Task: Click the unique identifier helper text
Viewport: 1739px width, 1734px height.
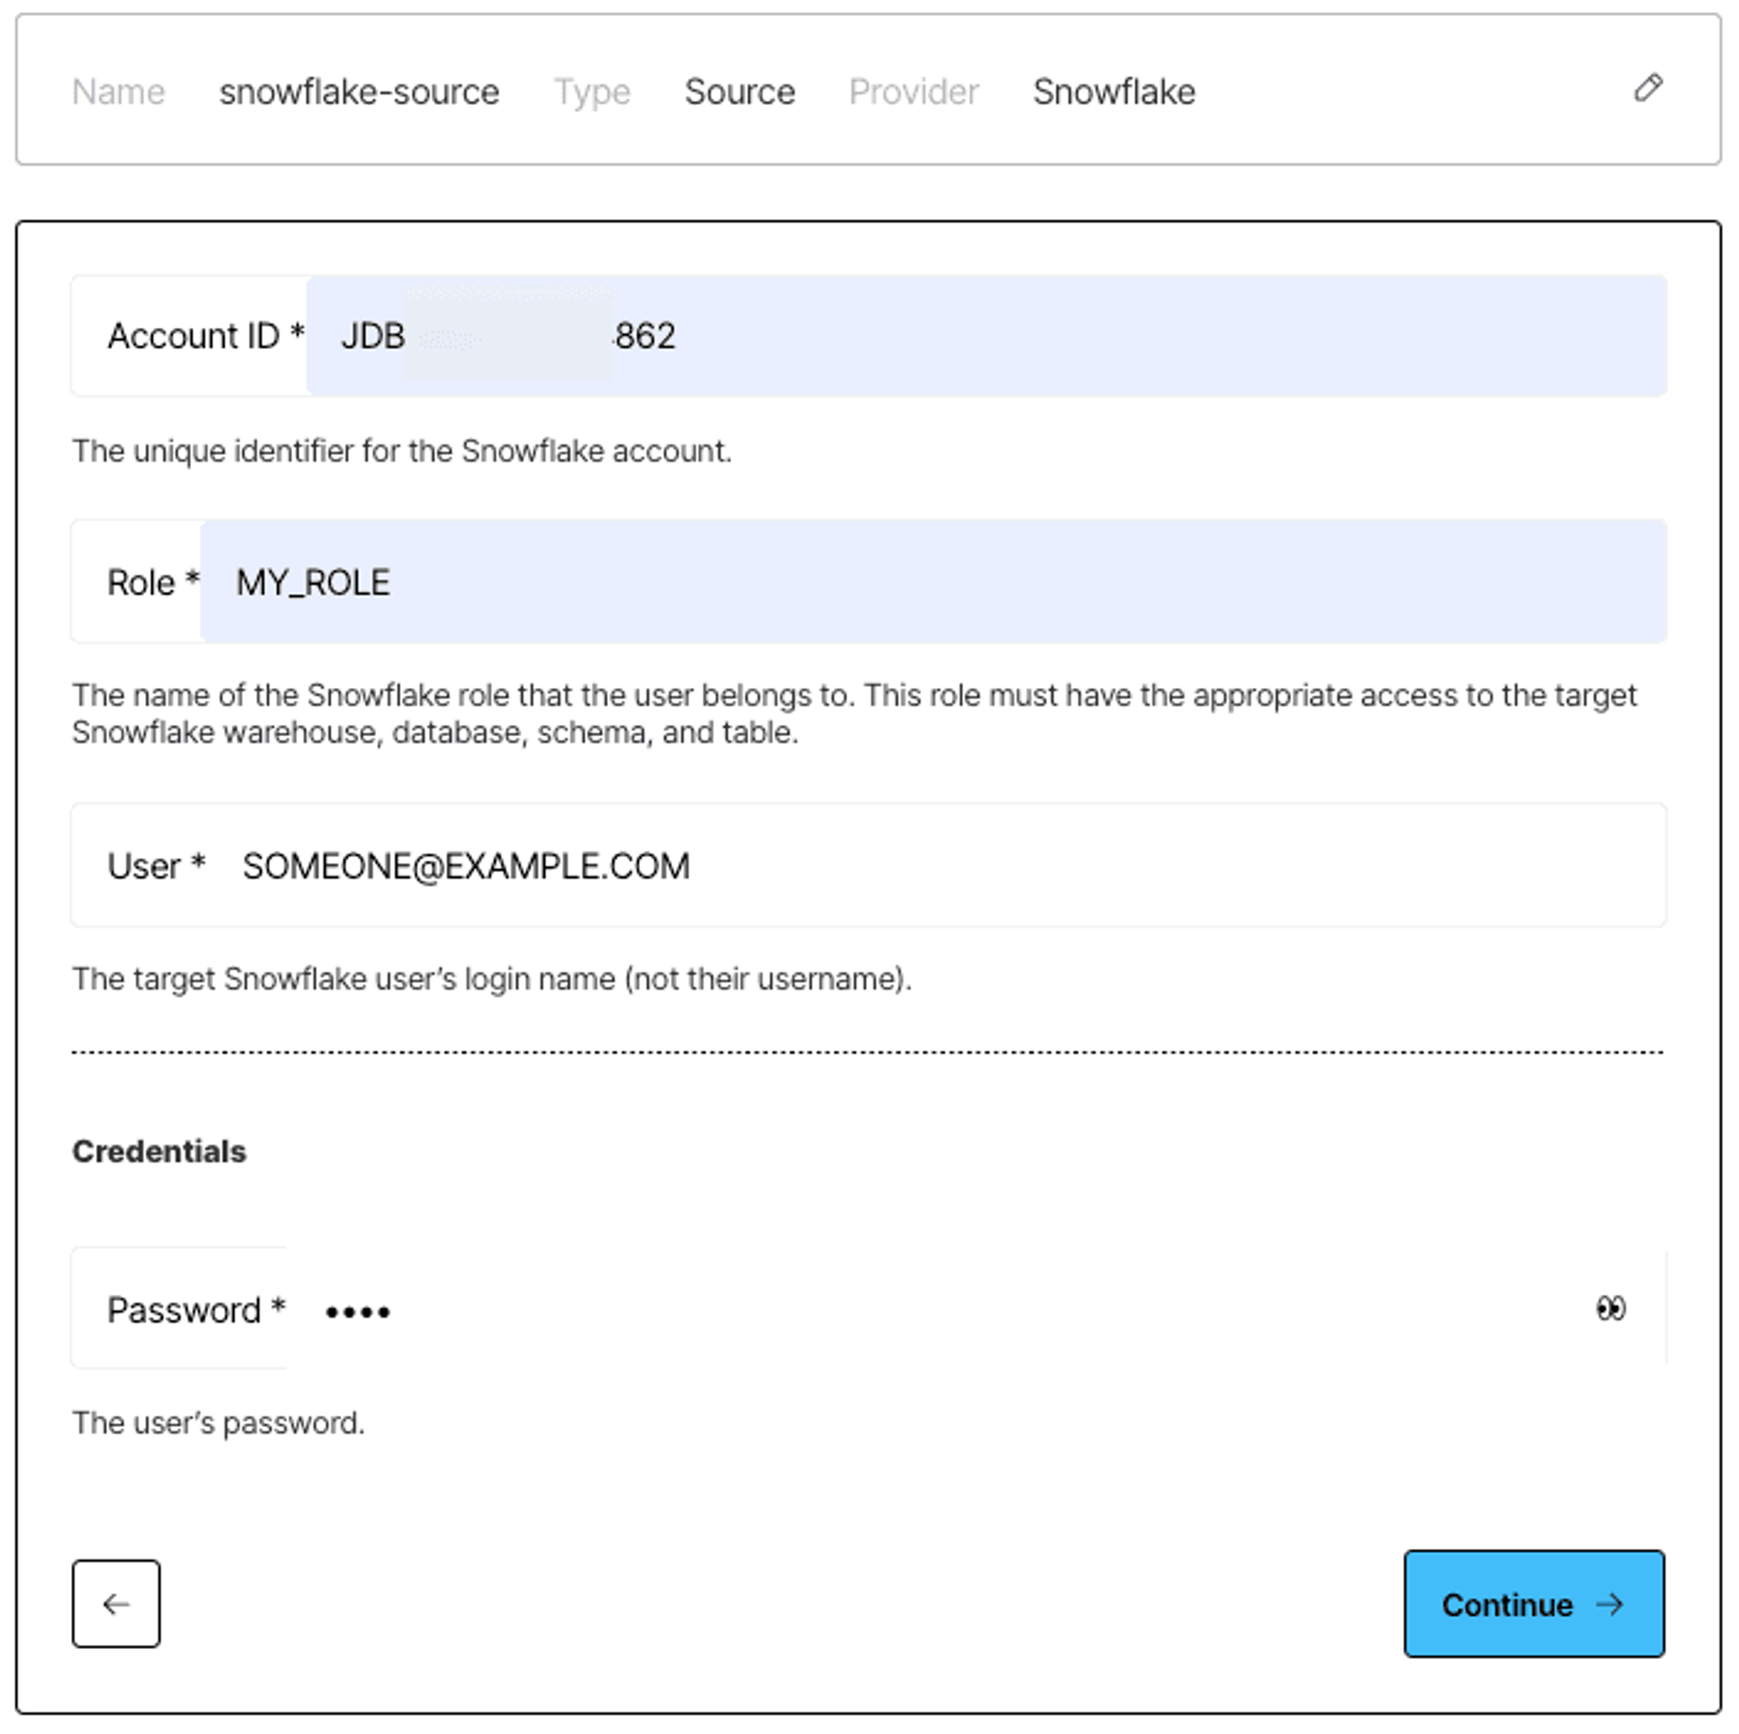Action: (x=402, y=450)
